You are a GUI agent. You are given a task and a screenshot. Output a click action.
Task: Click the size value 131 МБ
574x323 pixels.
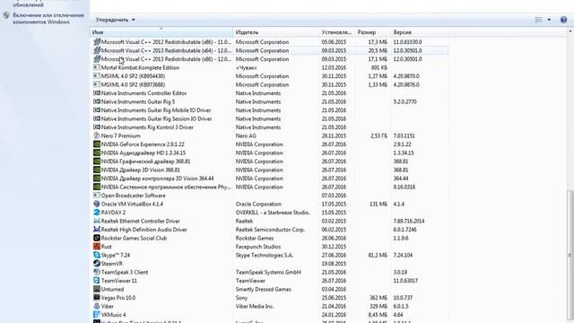tap(378, 204)
